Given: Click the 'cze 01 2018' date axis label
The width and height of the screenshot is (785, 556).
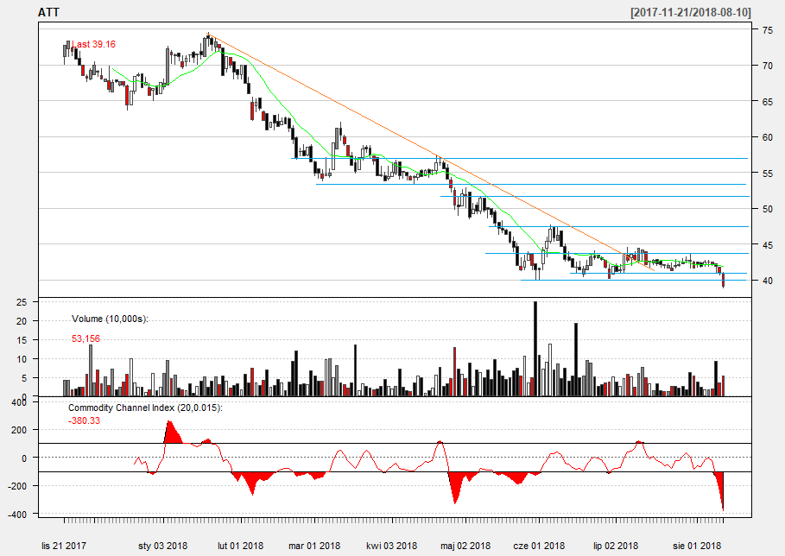Looking at the screenshot, I should click(539, 546).
